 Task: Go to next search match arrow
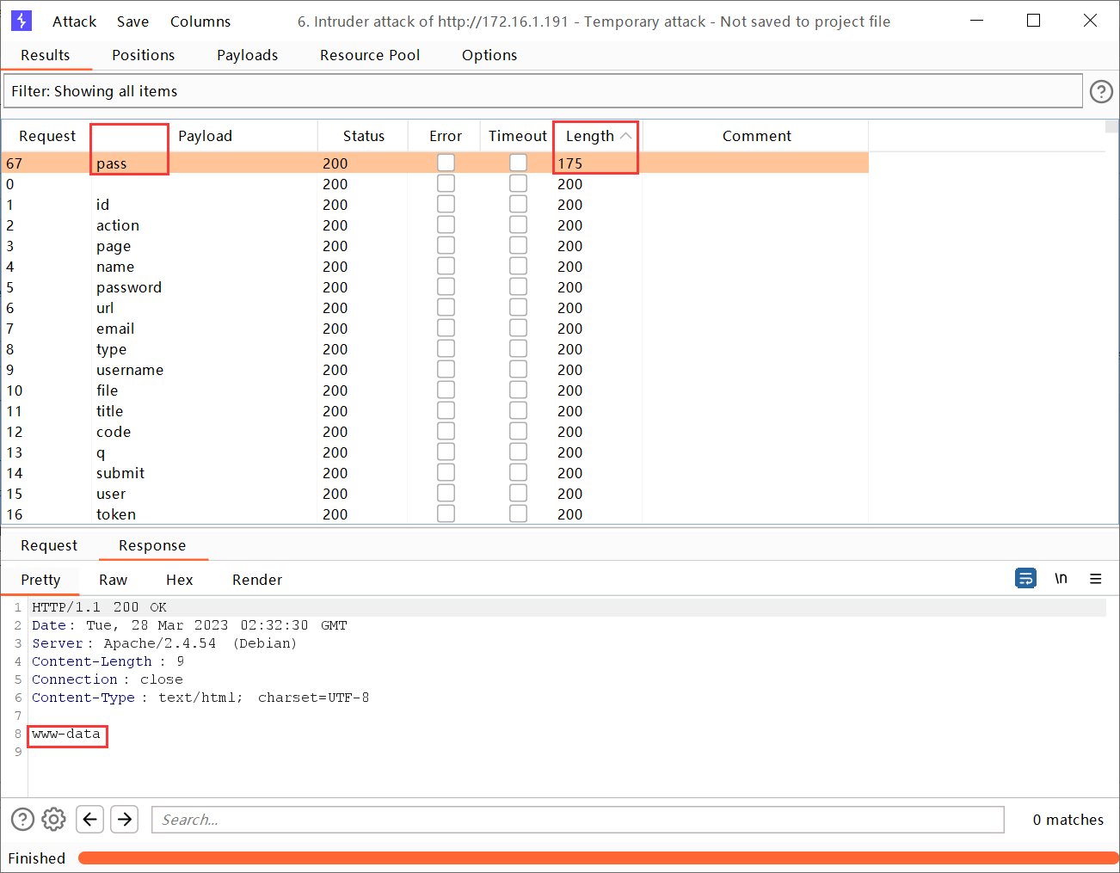click(125, 819)
